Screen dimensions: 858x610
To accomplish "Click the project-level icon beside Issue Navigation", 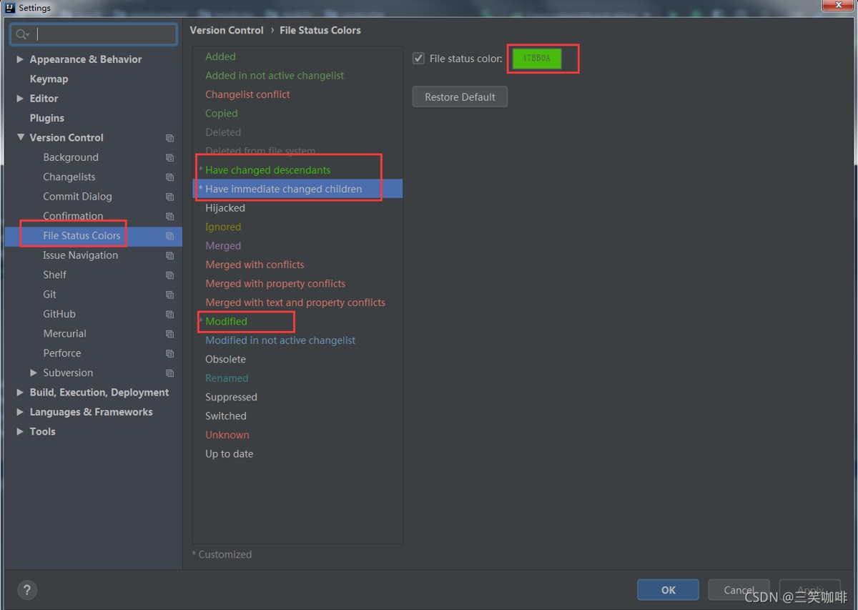I will (x=169, y=255).
